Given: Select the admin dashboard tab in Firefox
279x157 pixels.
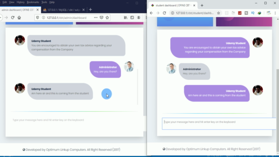Looking at the screenshot, I should (x=20, y=10).
